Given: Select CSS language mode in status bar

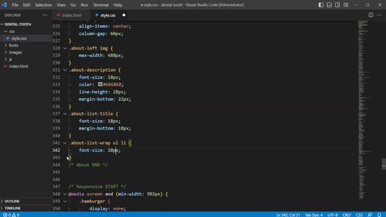Looking at the screenshot, I should click(359, 215).
